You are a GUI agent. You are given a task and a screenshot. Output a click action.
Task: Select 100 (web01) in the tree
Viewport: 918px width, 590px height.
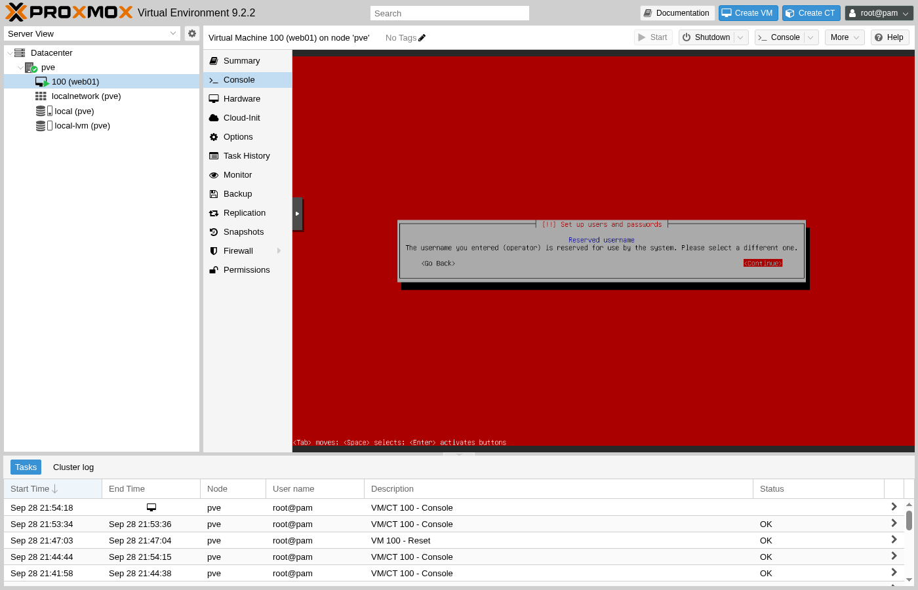(x=102, y=82)
